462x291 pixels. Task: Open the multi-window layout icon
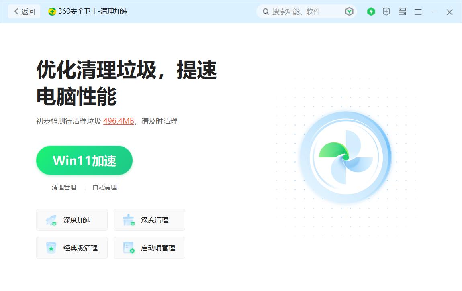pyautogui.click(x=402, y=12)
